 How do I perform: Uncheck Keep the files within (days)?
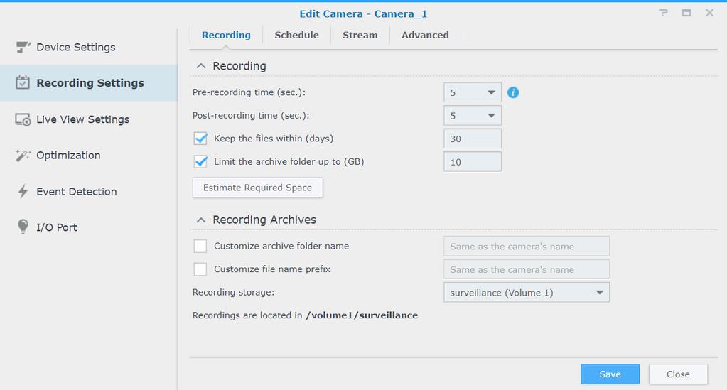tap(200, 139)
